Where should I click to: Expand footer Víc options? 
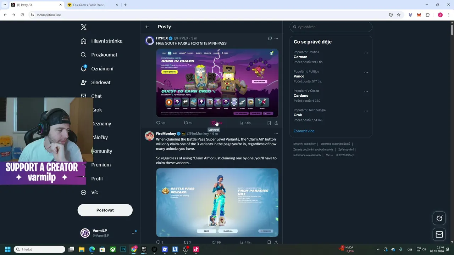[x=329, y=155]
